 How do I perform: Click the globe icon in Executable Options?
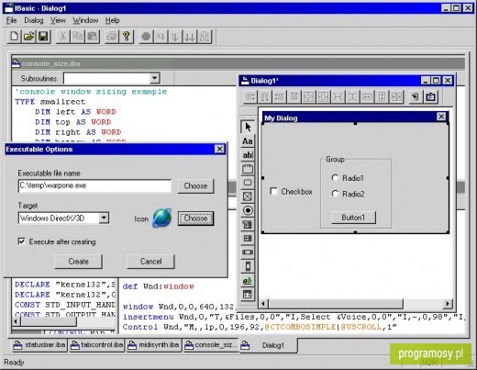pos(161,219)
